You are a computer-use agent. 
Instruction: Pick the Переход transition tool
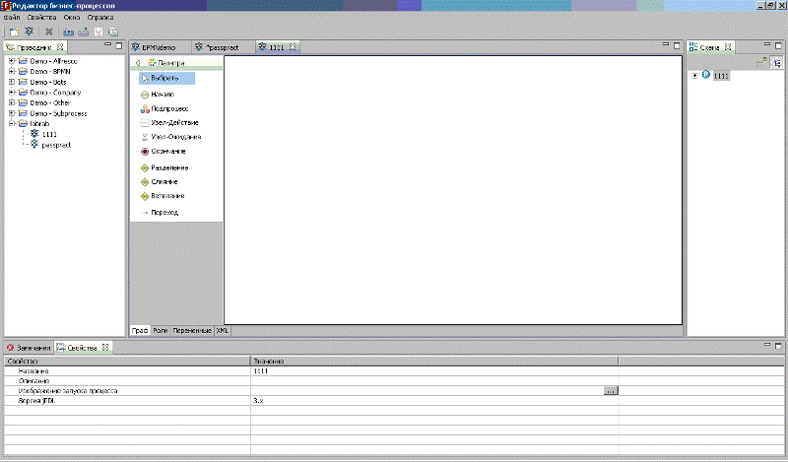[164, 213]
